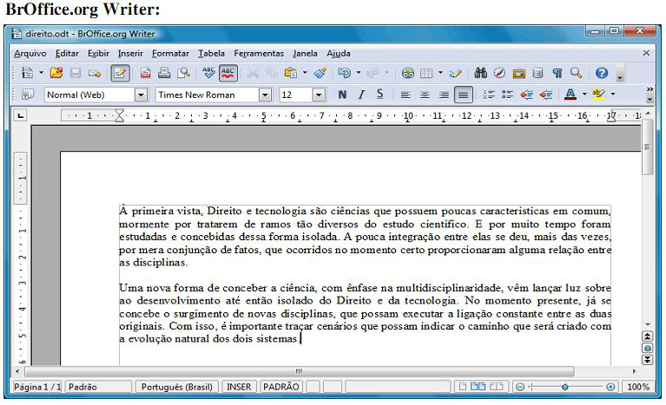Open the Editar menu

coord(67,54)
